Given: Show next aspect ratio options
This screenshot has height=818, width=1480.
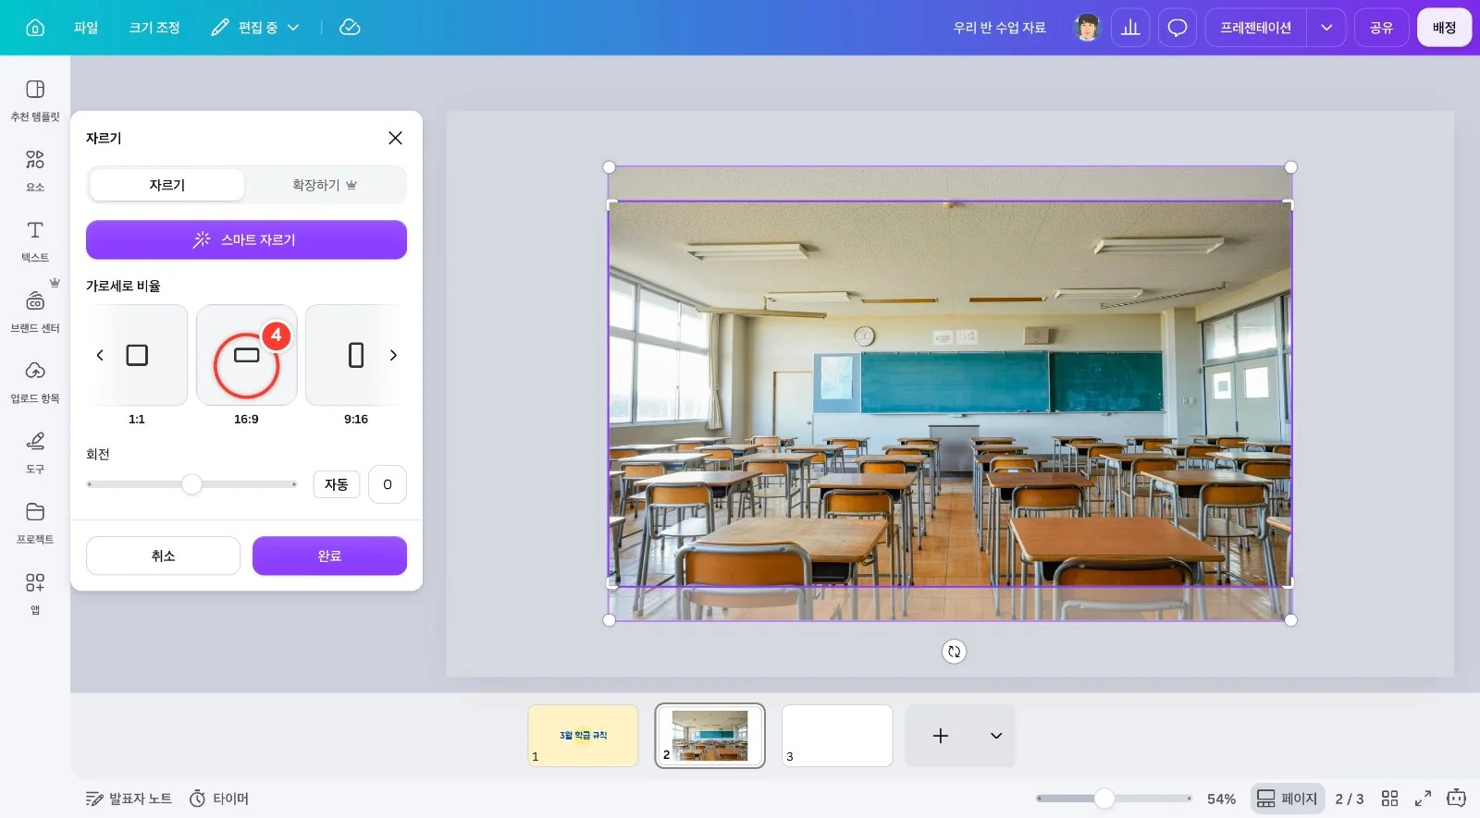Looking at the screenshot, I should click(393, 355).
